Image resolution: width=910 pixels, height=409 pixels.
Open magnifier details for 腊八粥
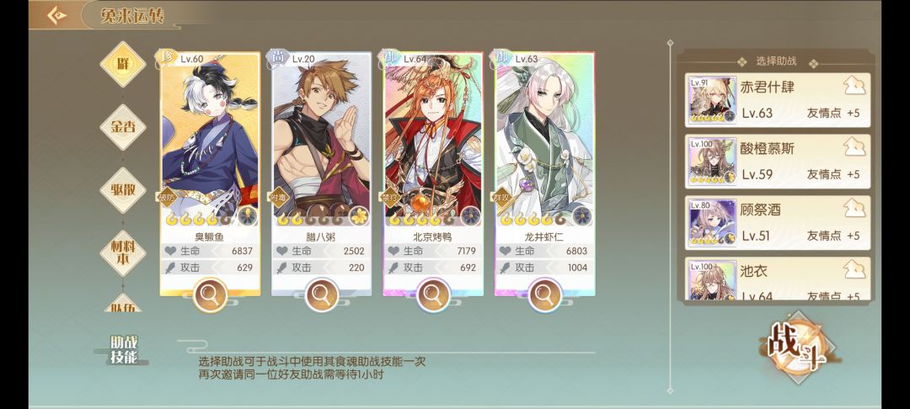pyautogui.click(x=322, y=295)
